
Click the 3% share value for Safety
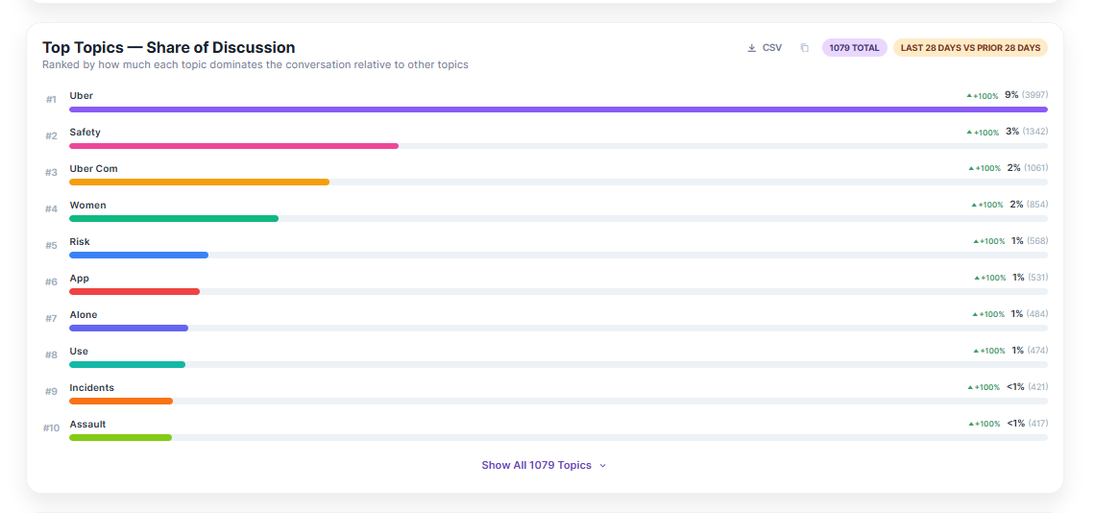click(x=1012, y=132)
